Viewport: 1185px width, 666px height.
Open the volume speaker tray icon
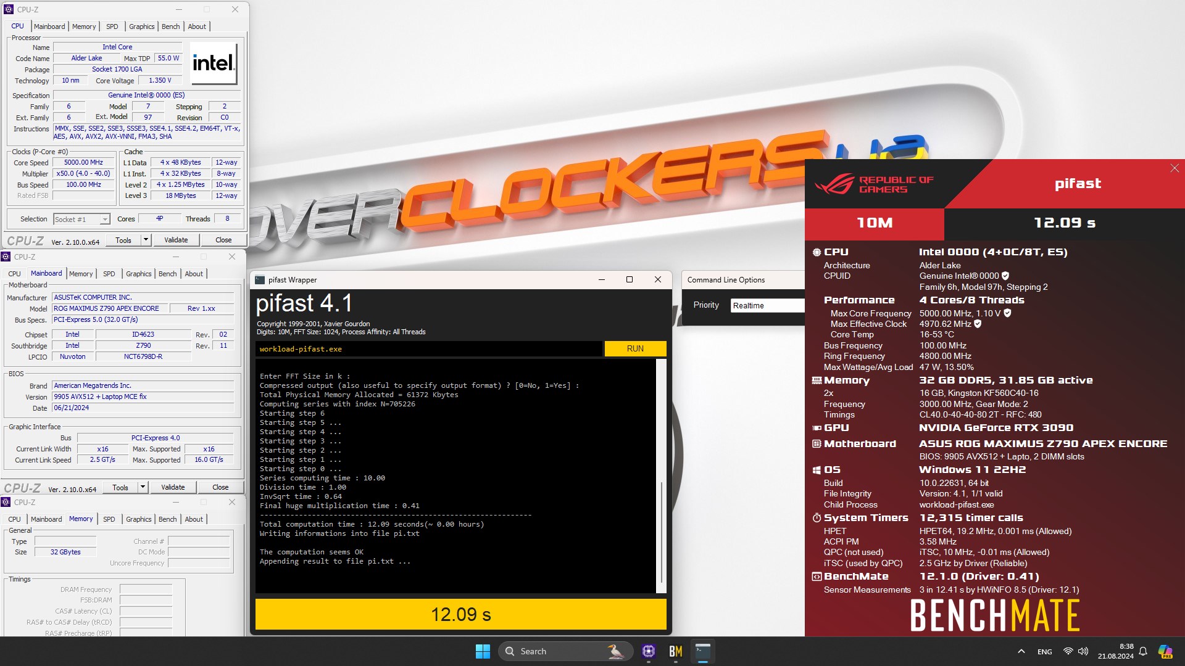pyautogui.click(x=1083, y=651)
